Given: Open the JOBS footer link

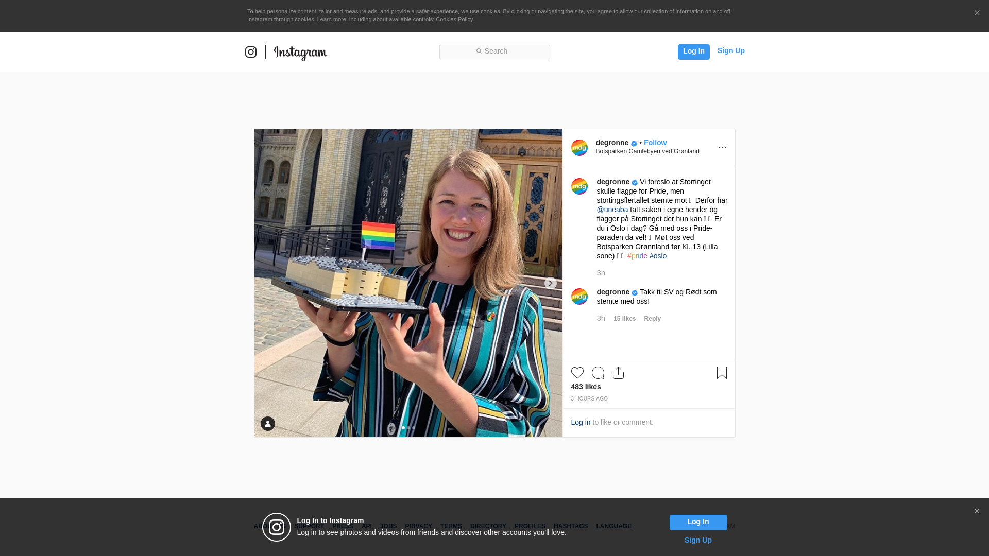Looking at the screenshot, I should pos(388,526).
